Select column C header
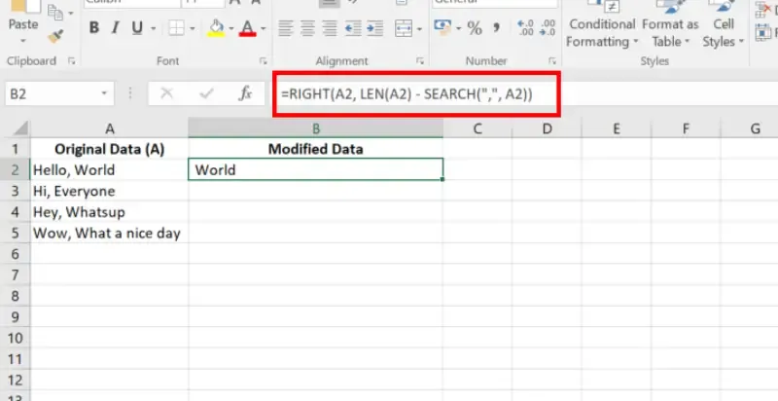The width and height of the screenshot is (778, 401). [477, 128]
